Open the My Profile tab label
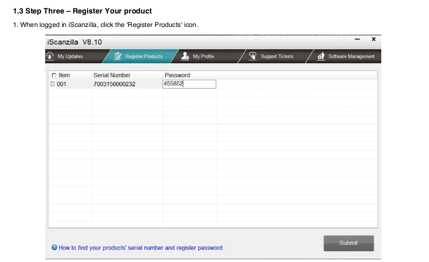This screenshot has height=262, width=429. (x=203, y=56)
